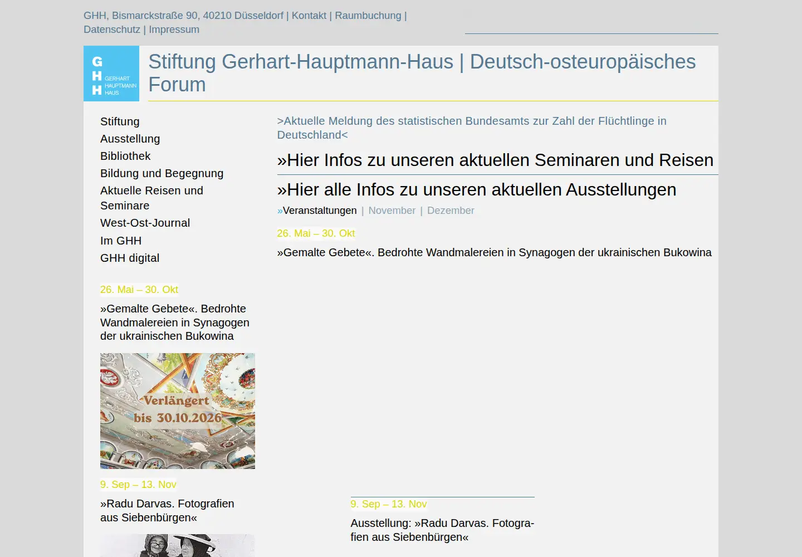This screenshot has width=802, height=557.
Task: Open sidebar Gemalte Gebete exhibition title
Action: [175, 323]
